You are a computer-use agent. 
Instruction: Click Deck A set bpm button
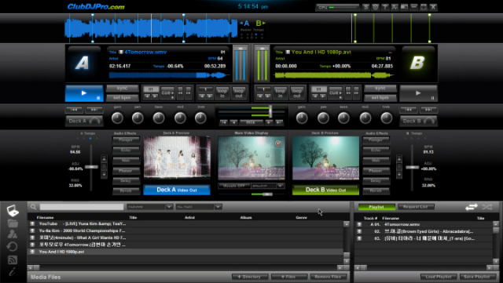click(123, 98)
